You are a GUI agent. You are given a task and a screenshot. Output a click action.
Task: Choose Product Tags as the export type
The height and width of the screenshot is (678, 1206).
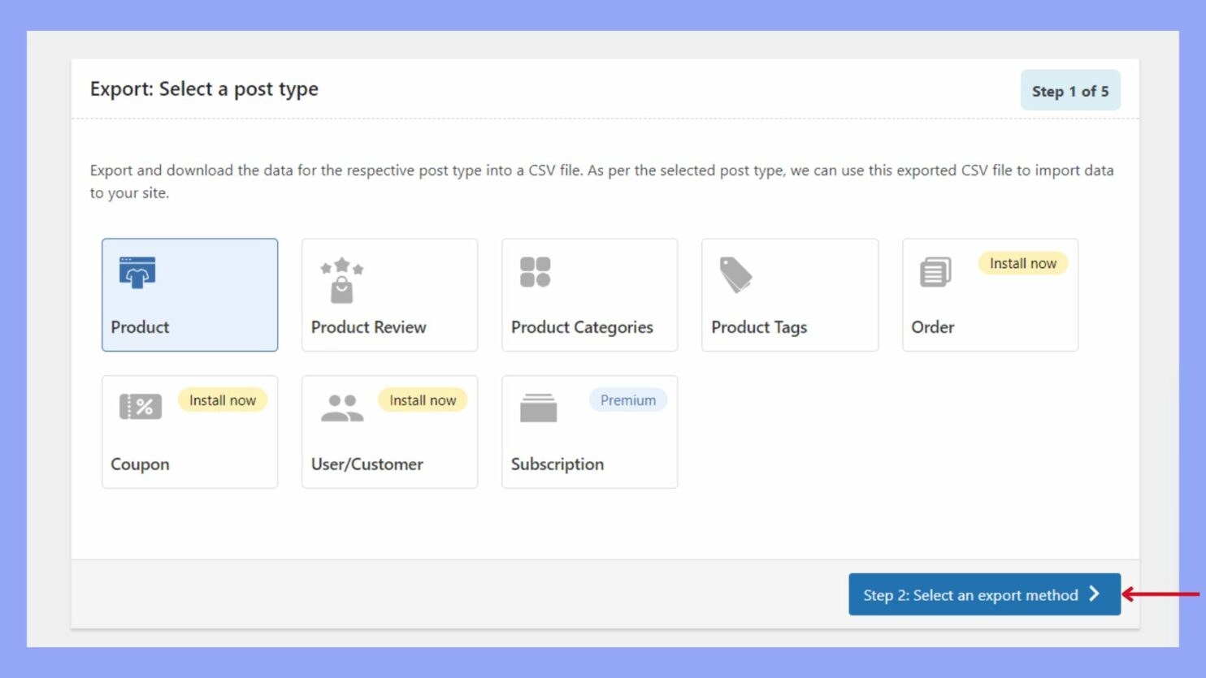789,295
